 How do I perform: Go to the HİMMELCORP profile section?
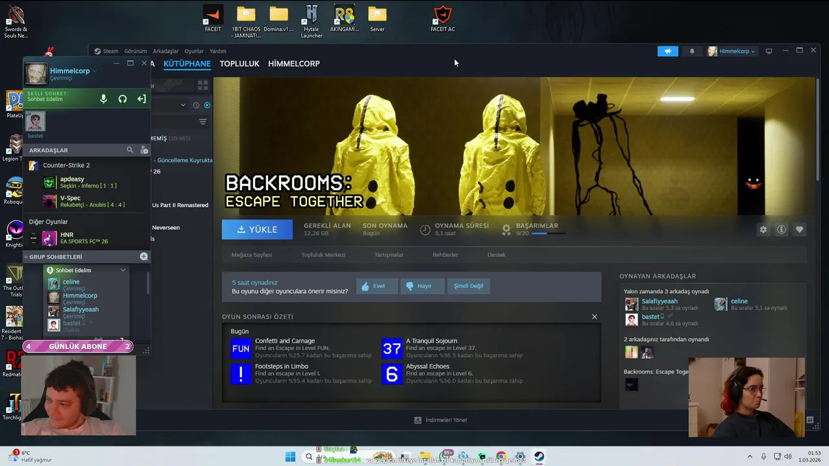click(294, 63)
